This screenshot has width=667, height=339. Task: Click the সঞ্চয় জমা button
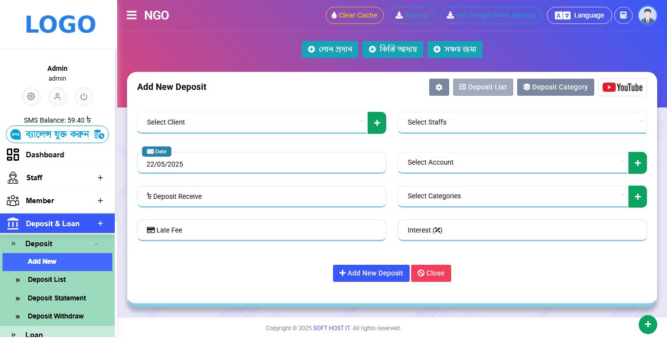tap(455, 49)
